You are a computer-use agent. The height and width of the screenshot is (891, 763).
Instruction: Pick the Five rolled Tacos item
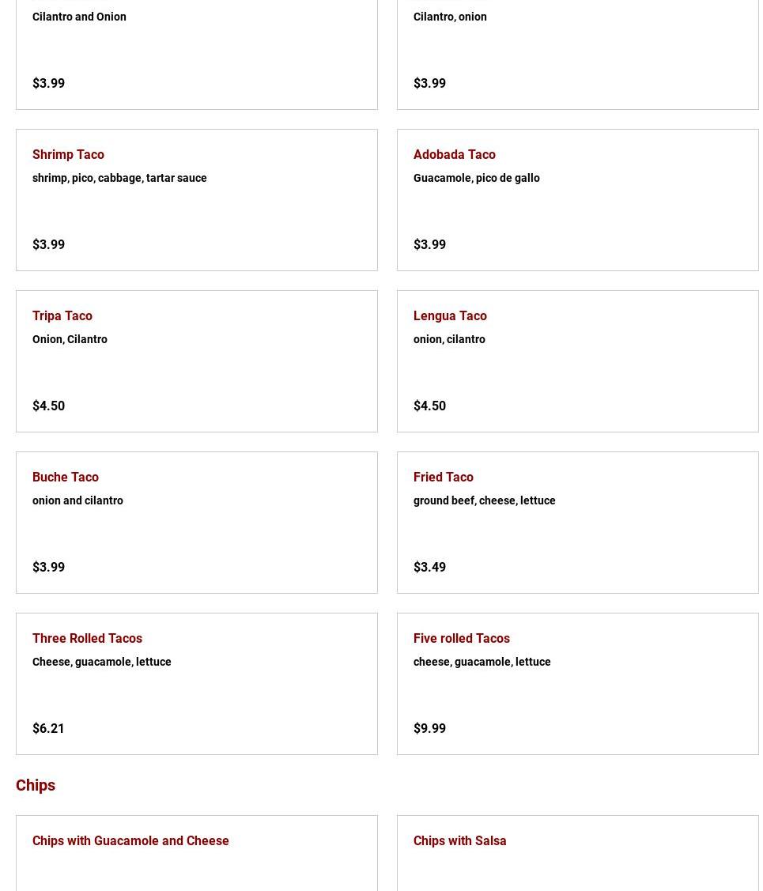[x=461, y=638]
